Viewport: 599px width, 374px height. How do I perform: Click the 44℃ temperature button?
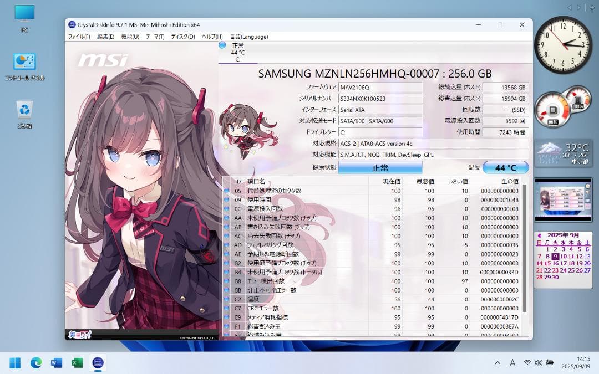click(x=505, y=167)
